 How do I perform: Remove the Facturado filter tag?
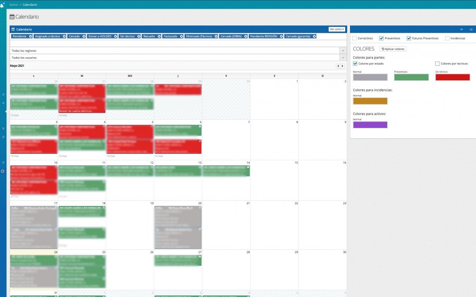pos(181,37)
